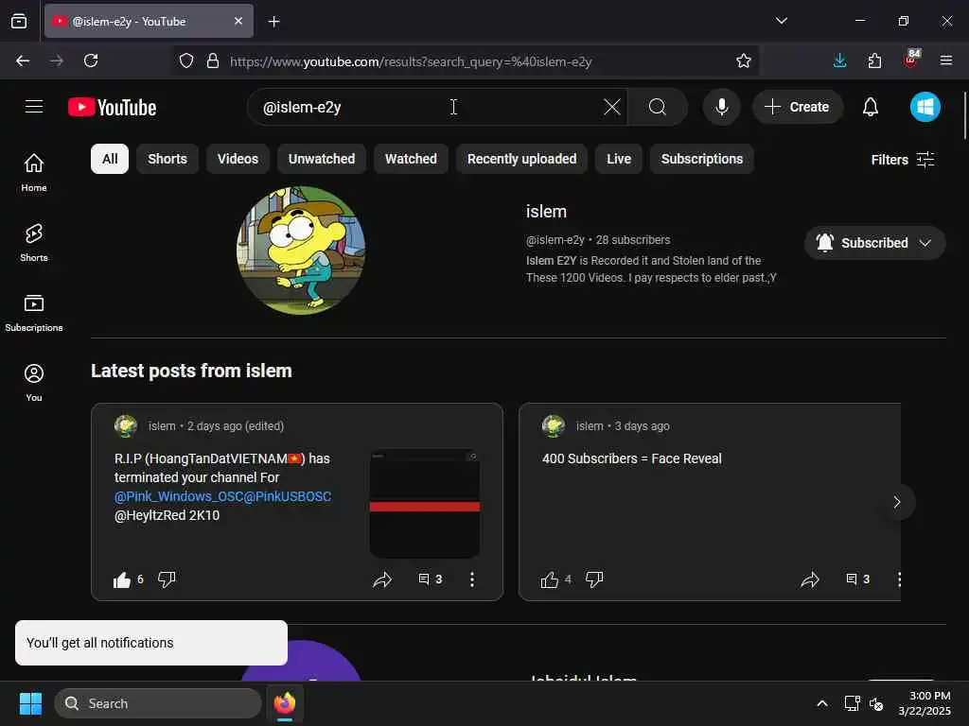Open the islem channel profile picture
The height and width of the screenshot is (726, 969).
click(x=301, y=250)
